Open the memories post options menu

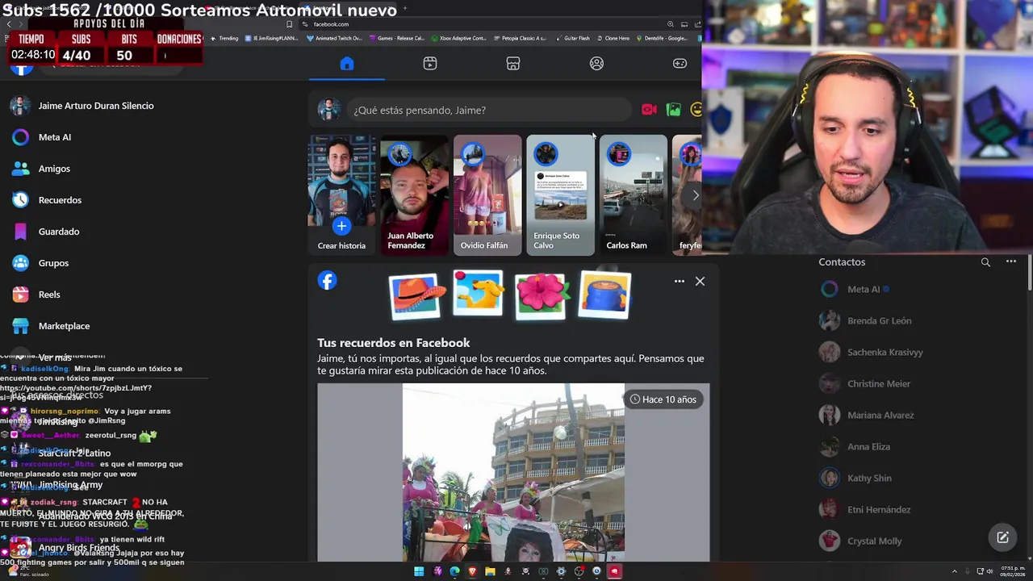[x=680, y=282]
